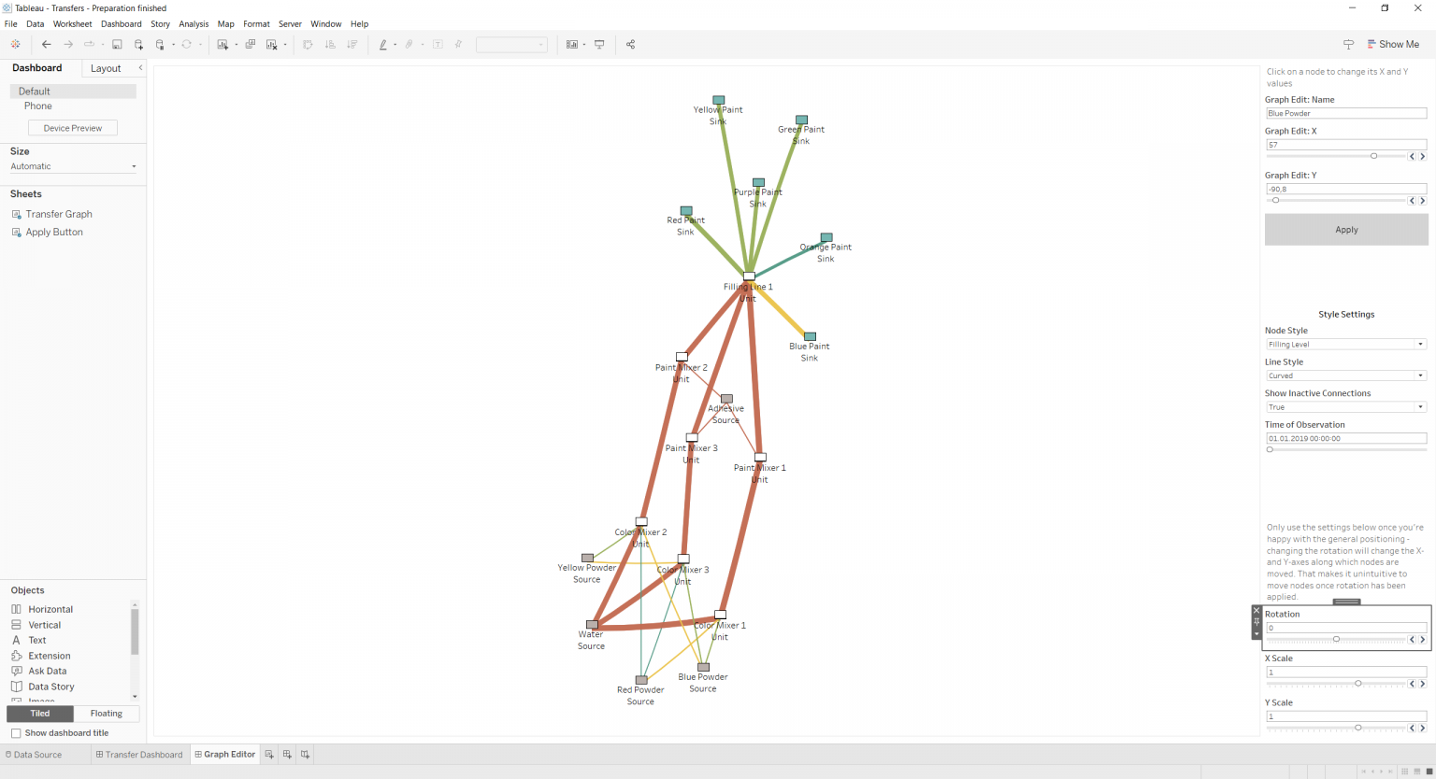Click the Apply button
The width and height of the screenshot is (1436, 779).
(x=1345, y=229)
